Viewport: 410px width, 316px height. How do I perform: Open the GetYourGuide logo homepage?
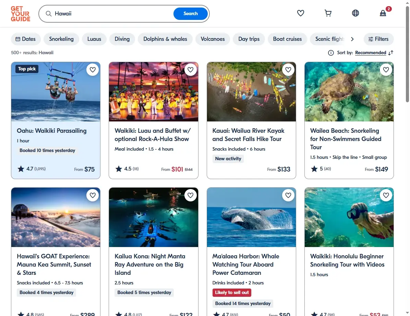click(20, 14)
